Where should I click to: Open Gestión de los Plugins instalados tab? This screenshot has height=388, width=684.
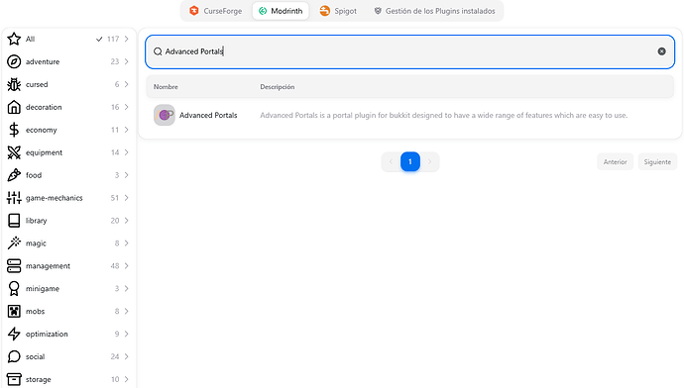pyautogui.click(x=435, y=11)
